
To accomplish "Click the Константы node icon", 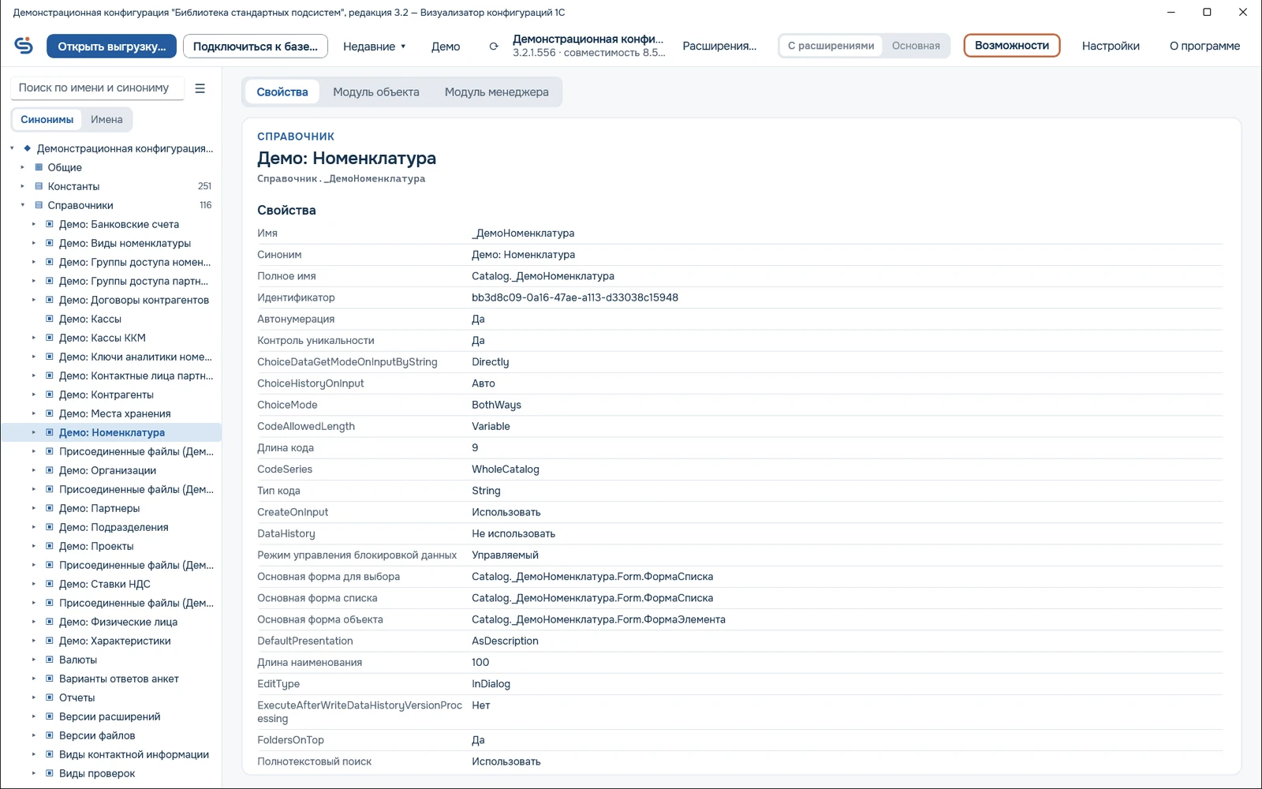I will pos(39,186).
